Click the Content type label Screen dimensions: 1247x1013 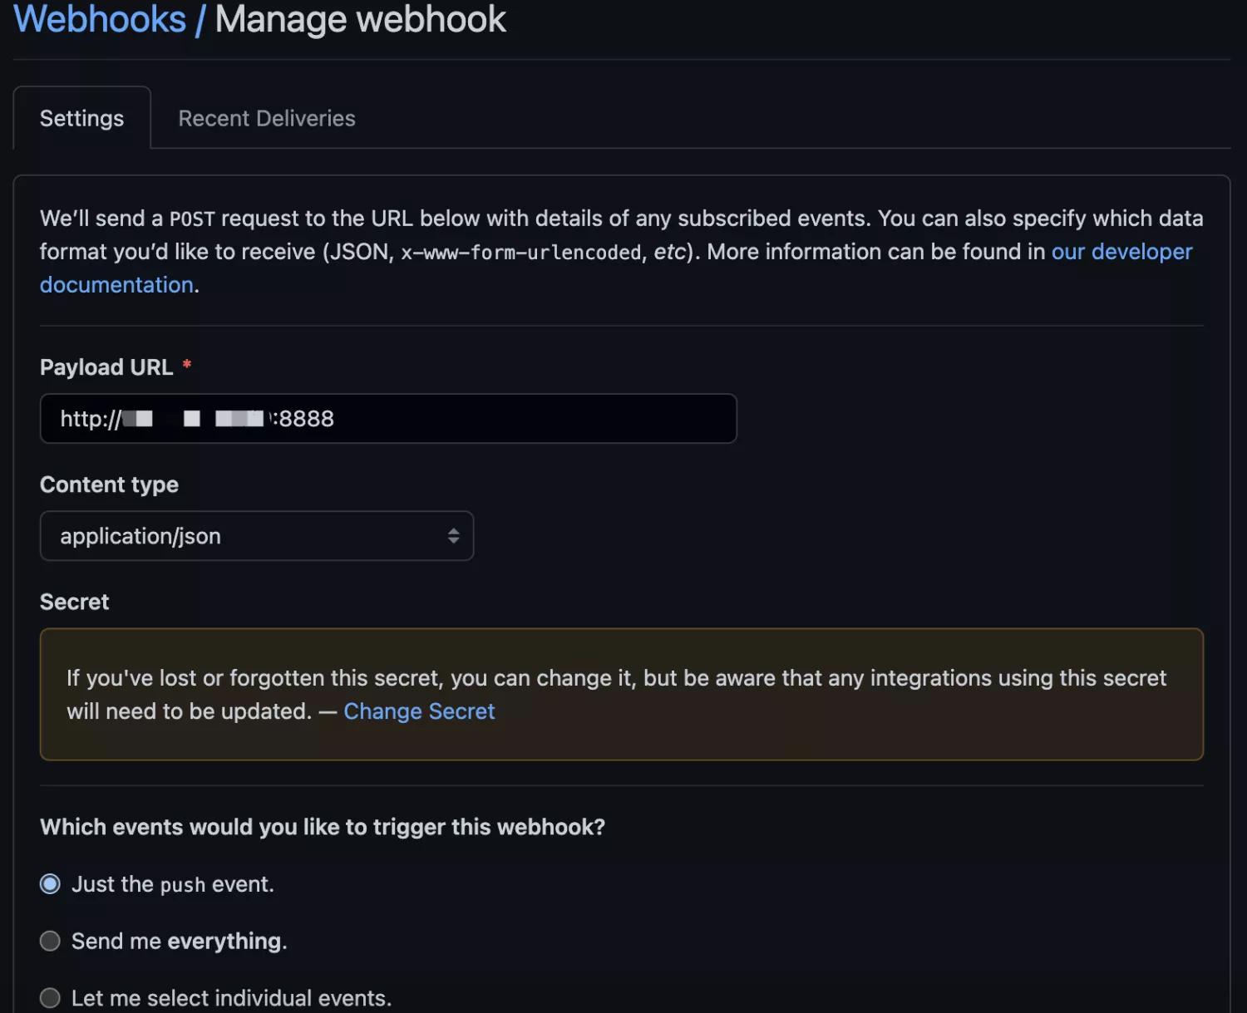tap(109, 484)
